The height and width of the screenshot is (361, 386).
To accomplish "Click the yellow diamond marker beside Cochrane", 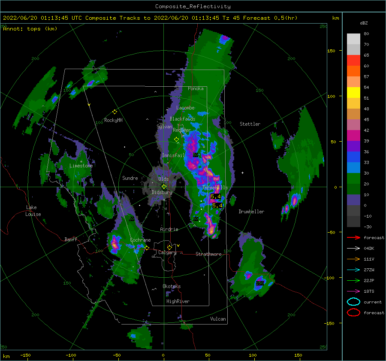I will 147,248.
